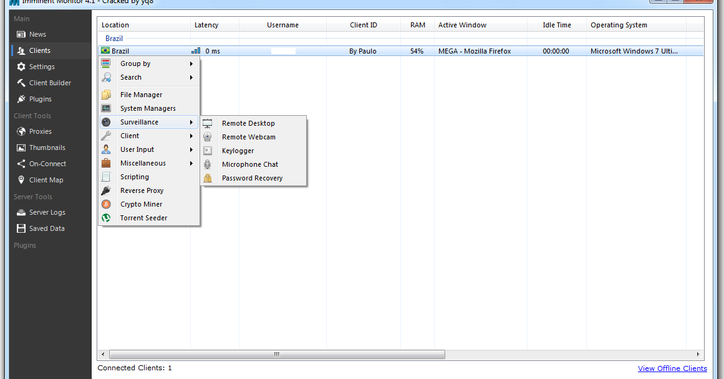Click the Miscellaneous briefcase icon
The width and height of the screenshot is (724, 379).
click(106, 163)
